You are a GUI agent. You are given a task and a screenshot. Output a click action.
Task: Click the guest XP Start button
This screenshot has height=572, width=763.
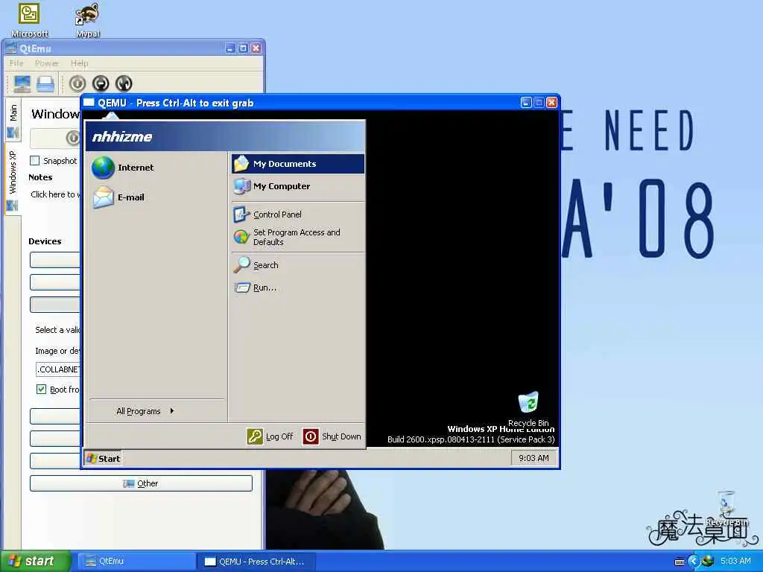(x=103, y=459)
